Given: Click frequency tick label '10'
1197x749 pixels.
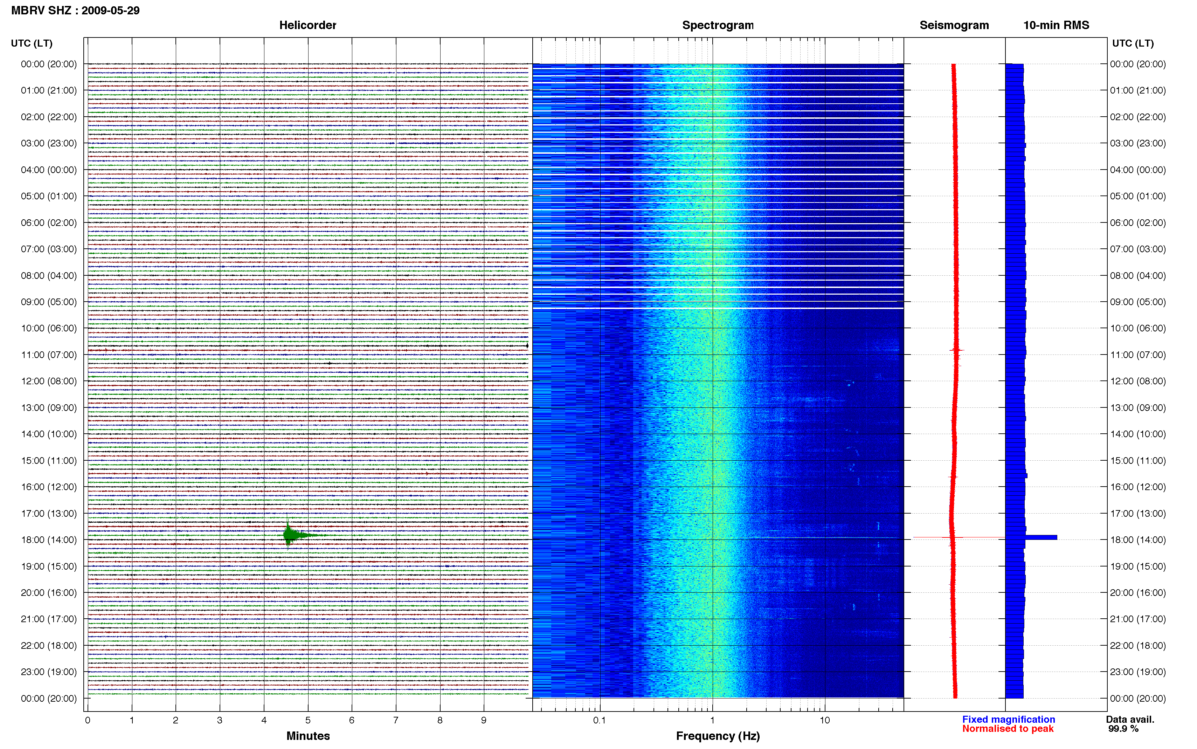Looking at the screenshot, I should pyautogui.click(x=825, y=720).
